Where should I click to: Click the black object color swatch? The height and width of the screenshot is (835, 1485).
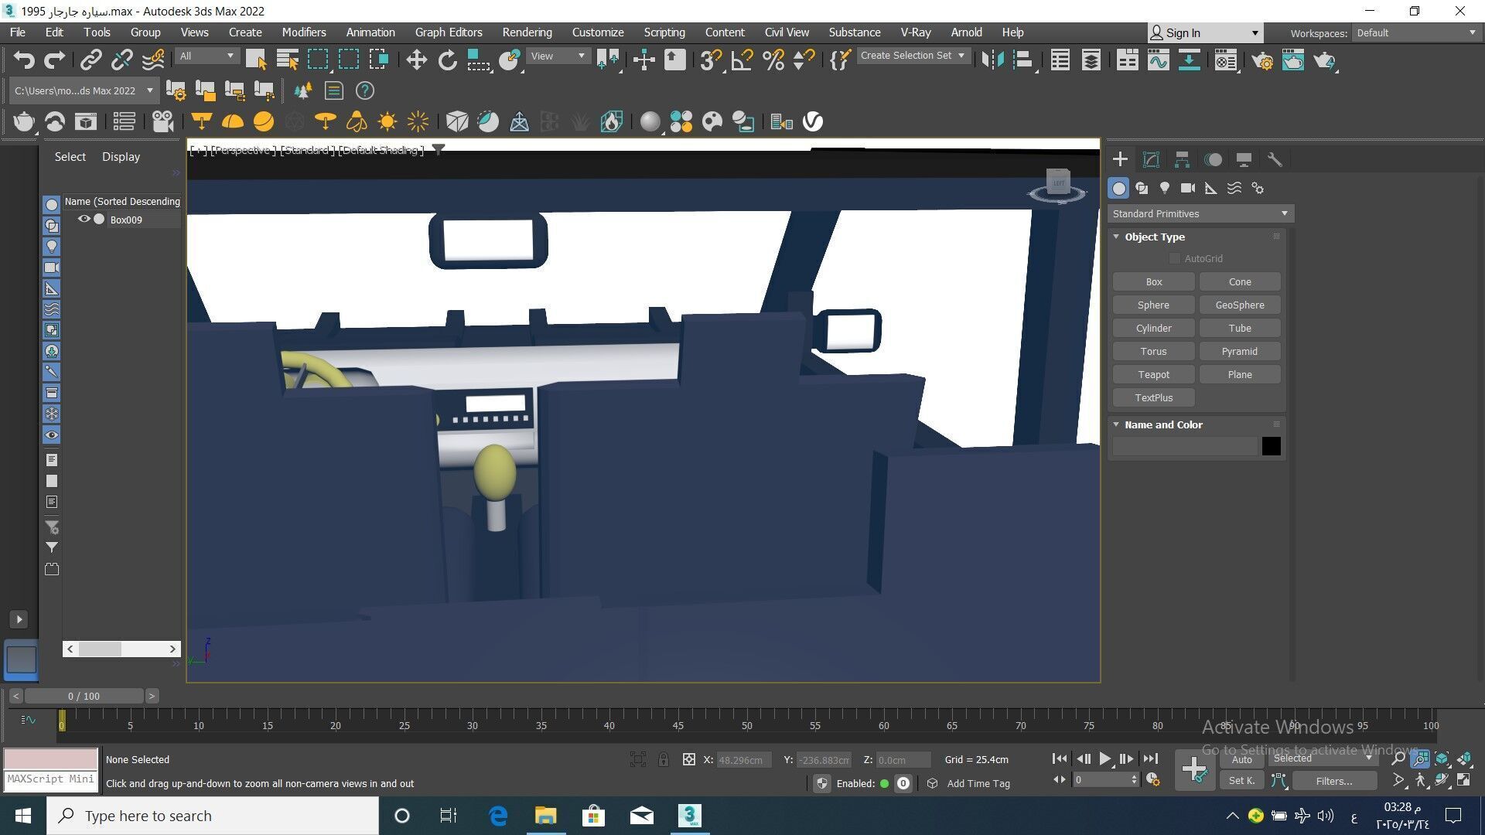pyautogui.click(x=1271, y=446)
